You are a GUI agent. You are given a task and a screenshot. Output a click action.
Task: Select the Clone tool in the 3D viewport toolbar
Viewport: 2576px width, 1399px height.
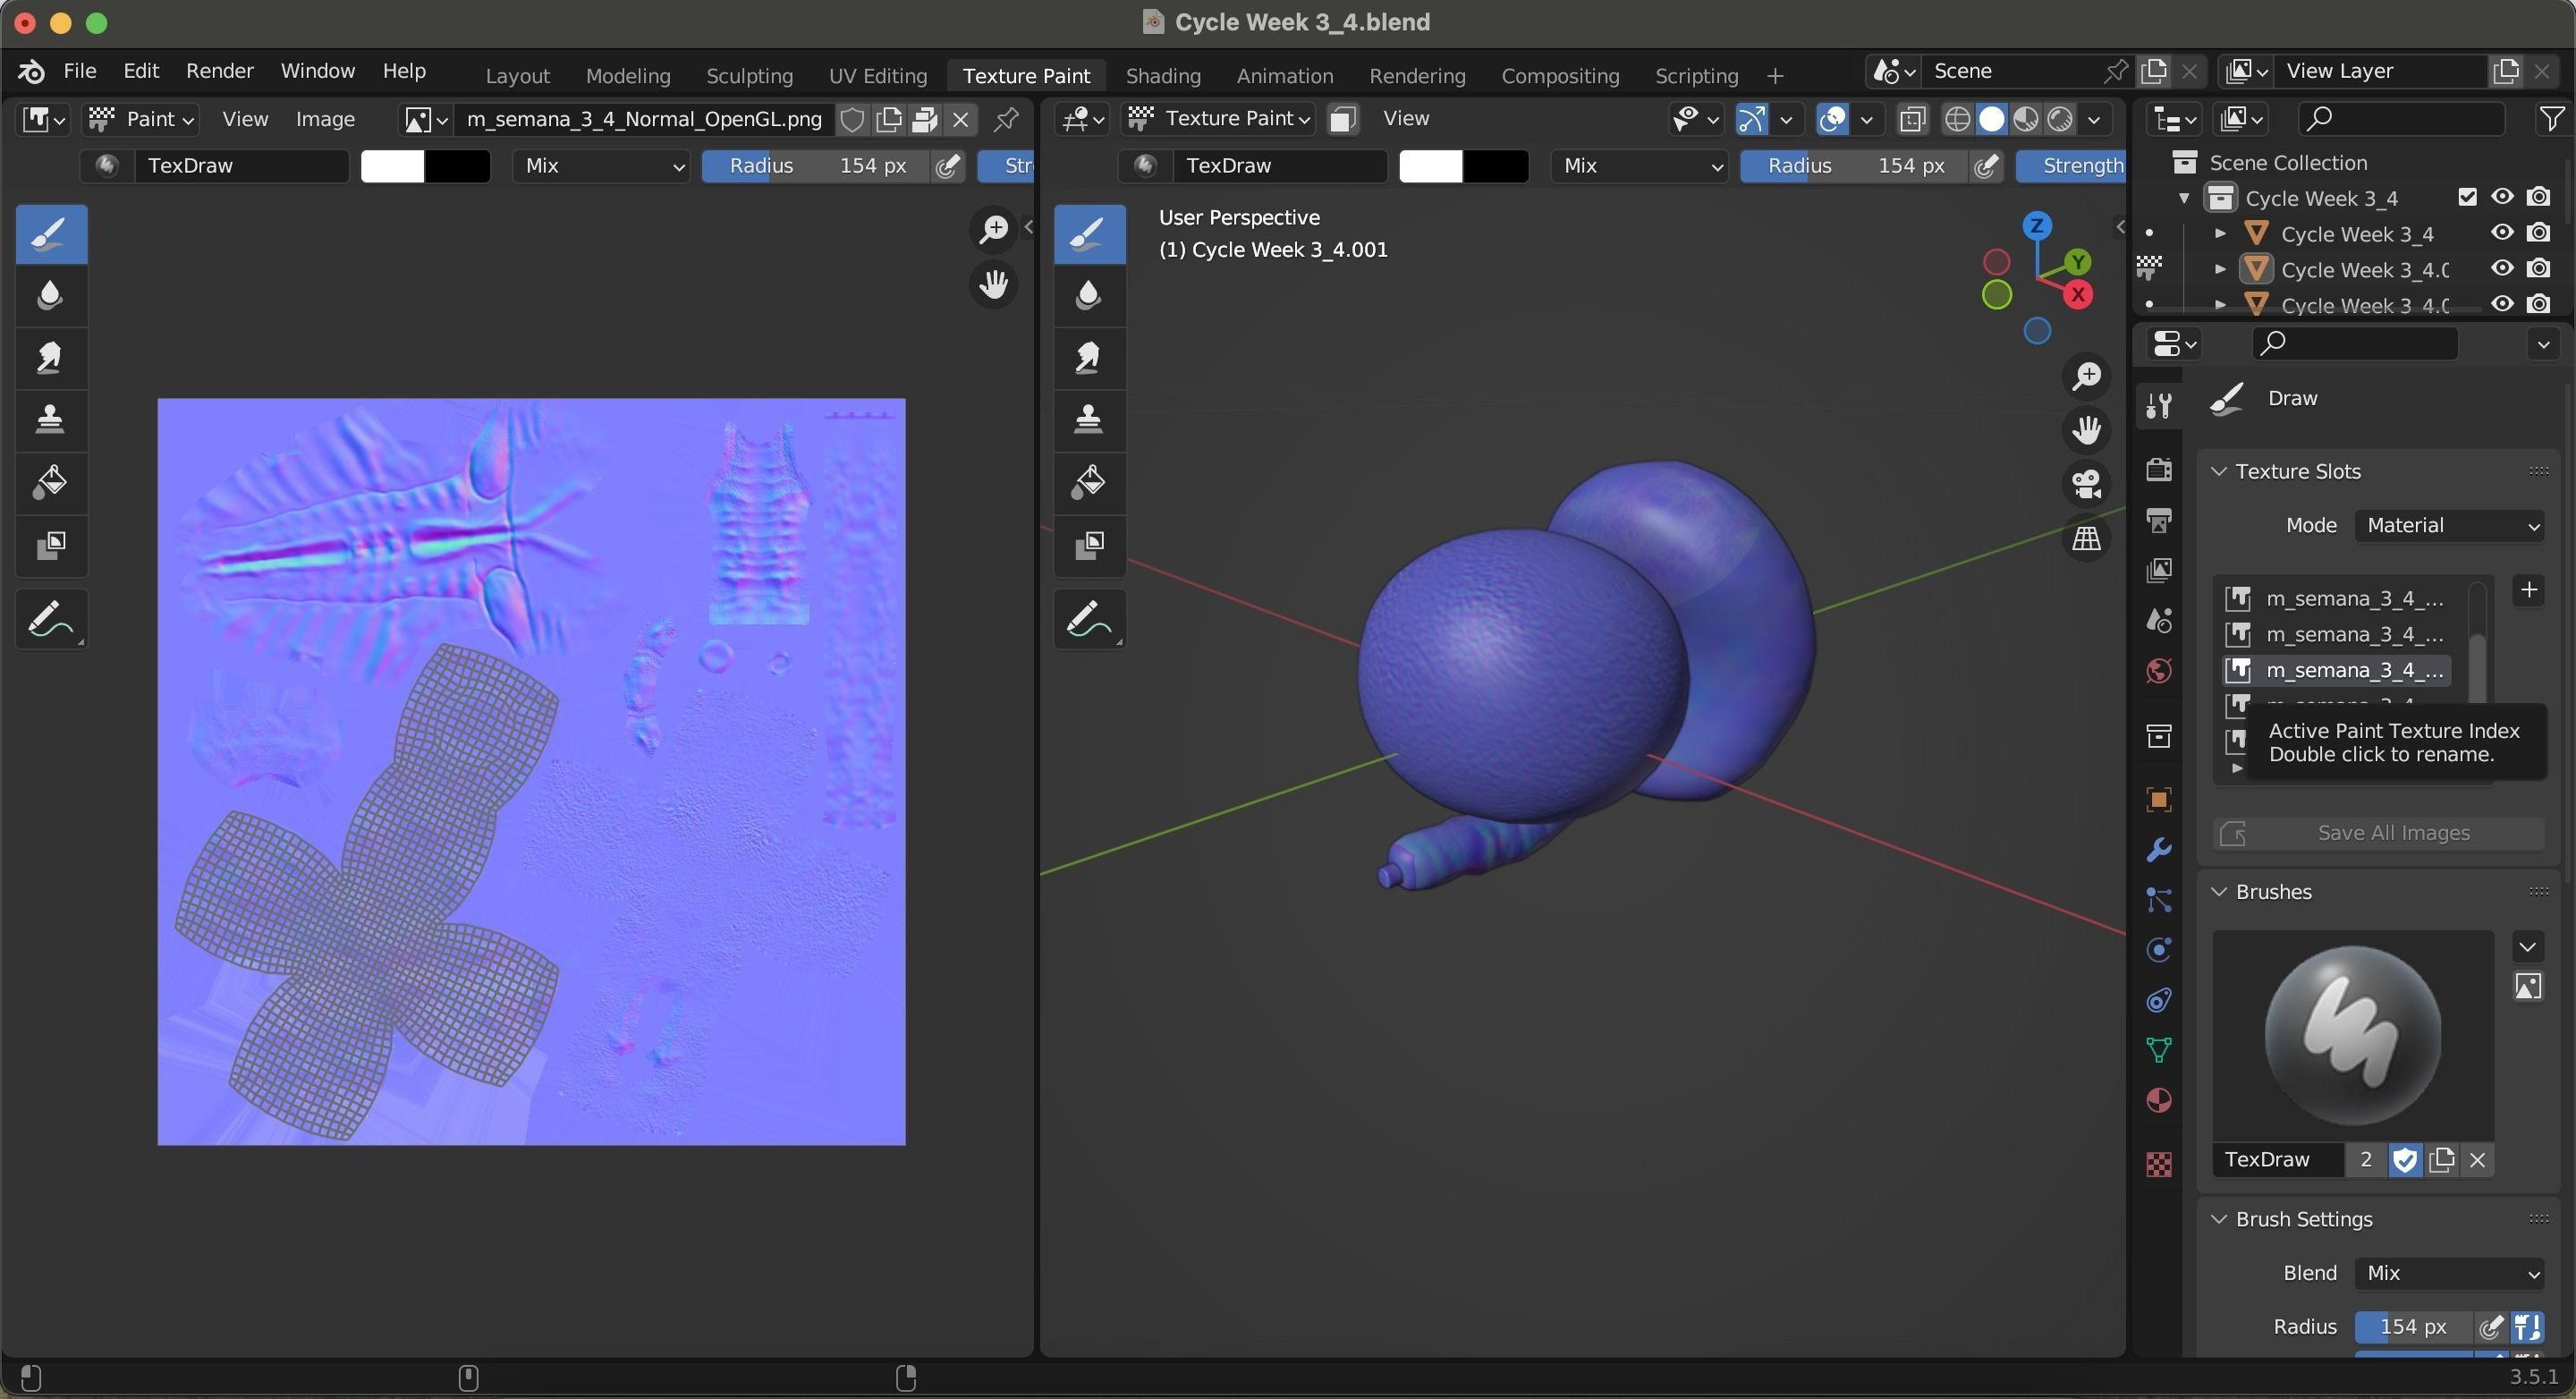(x=1089, y=420)
